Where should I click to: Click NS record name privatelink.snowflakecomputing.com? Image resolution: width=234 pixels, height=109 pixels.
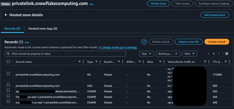(38, 75)
